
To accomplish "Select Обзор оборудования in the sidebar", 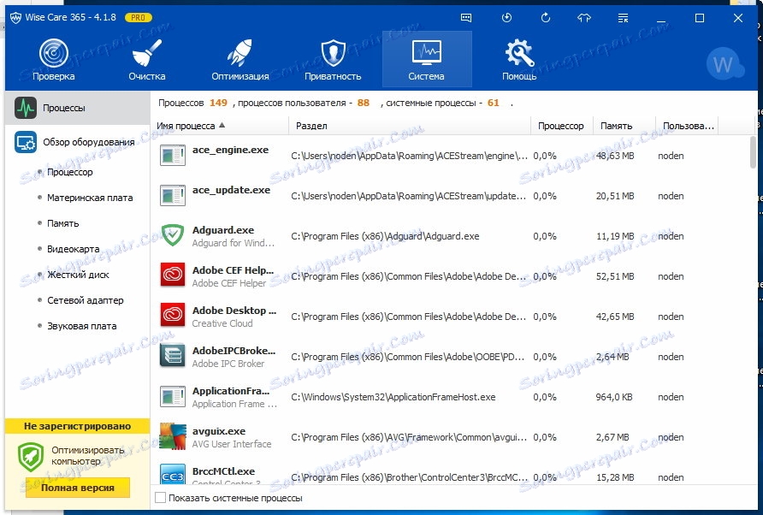I will pos(78,142).
